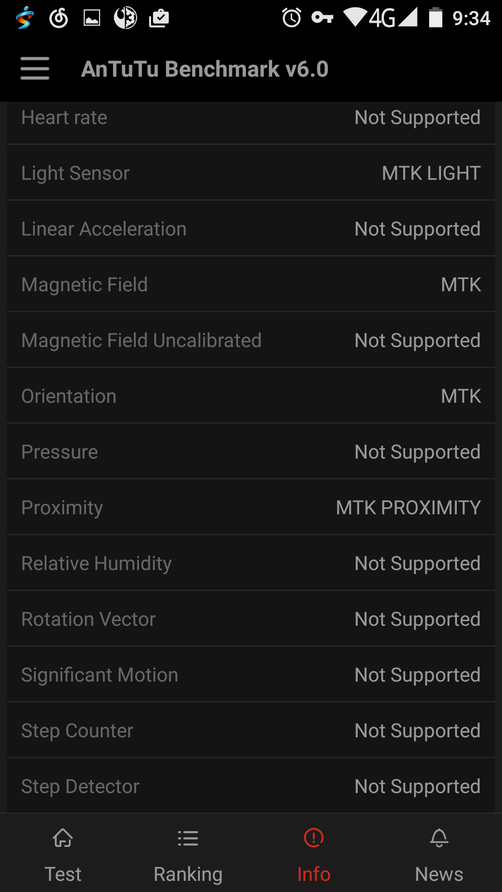The image size is (502, 892).
Task: Tap the Ranking list icon
Action: [x=188, y=839]
